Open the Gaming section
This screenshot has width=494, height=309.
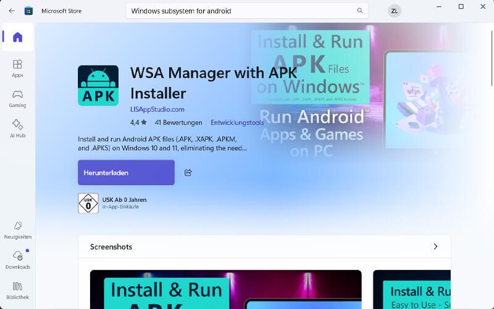(x=18, y=99)
